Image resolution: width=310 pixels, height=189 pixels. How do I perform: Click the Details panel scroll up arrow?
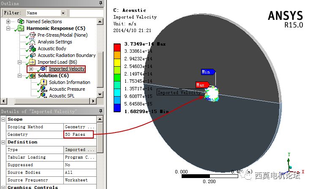[100, 119]
